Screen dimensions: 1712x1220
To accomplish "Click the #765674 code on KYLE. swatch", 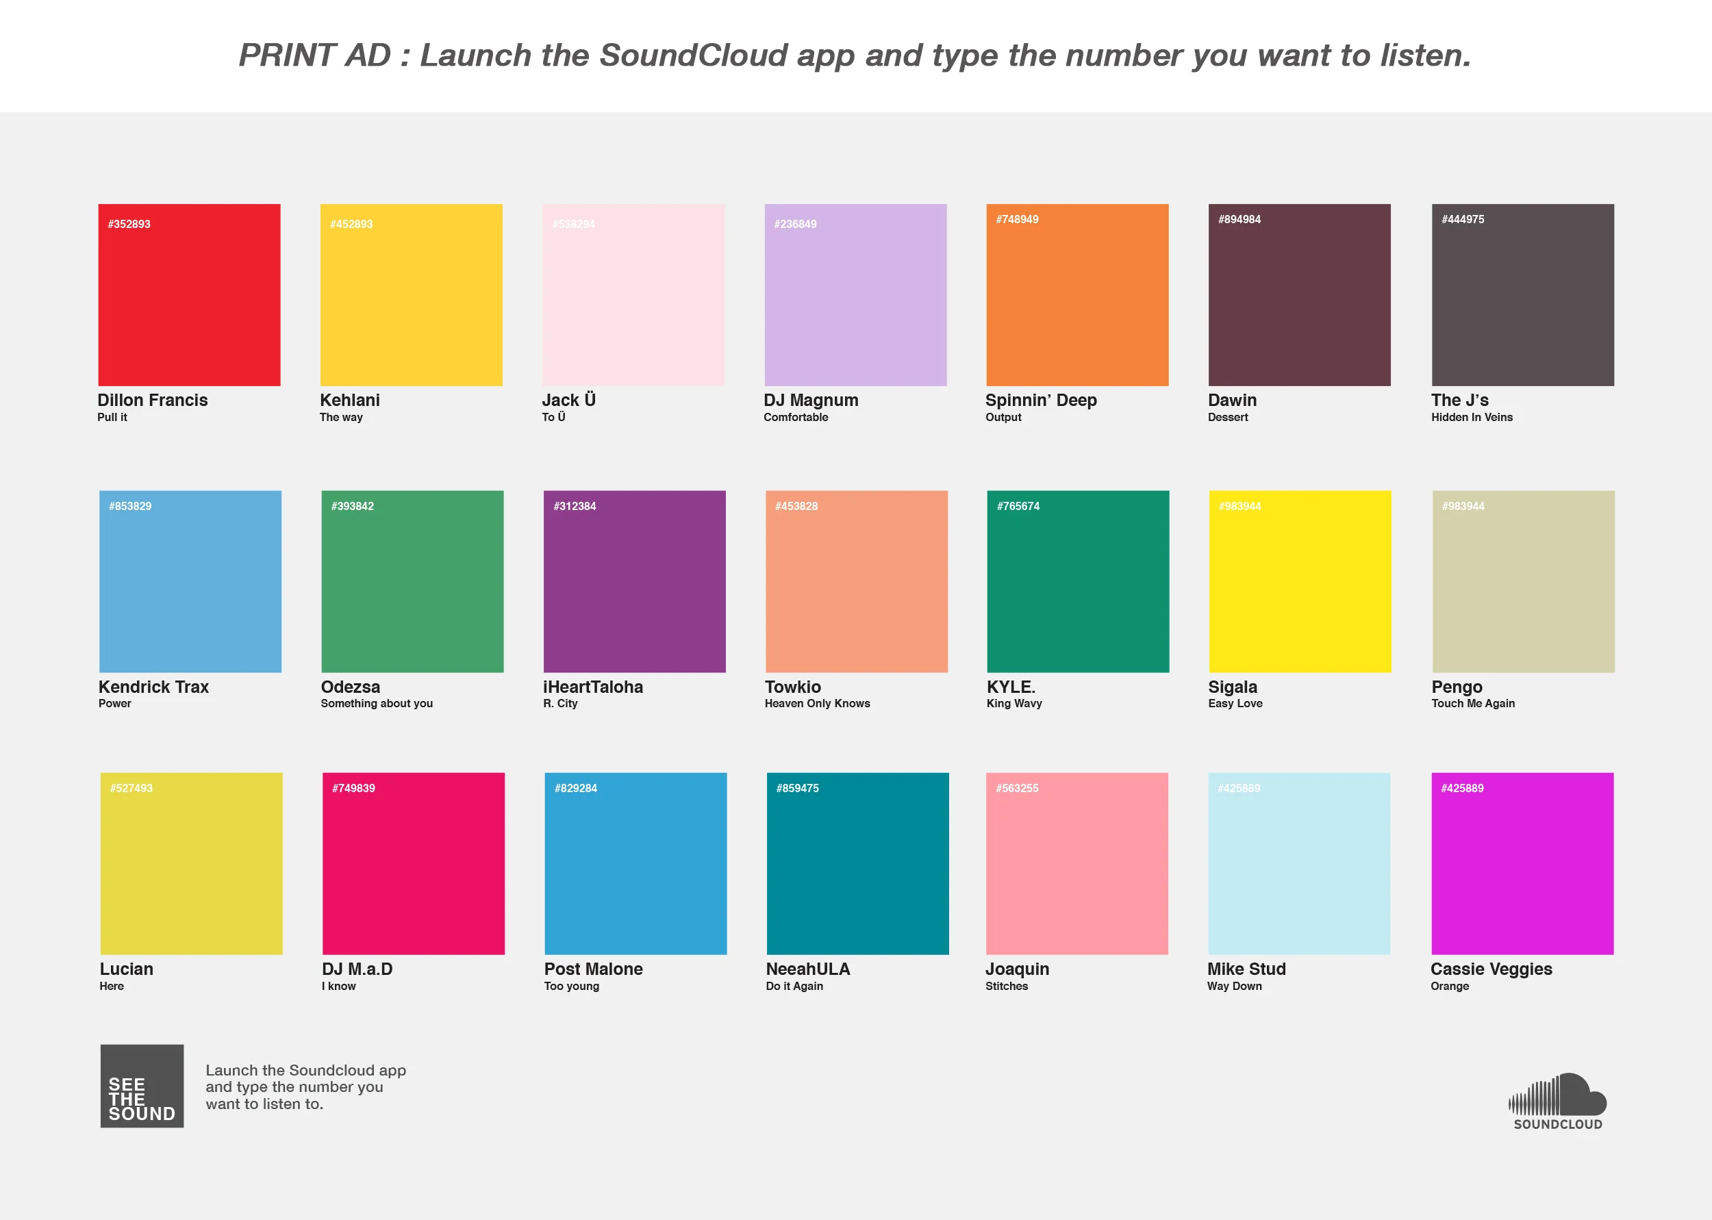I will [1018, 507].
